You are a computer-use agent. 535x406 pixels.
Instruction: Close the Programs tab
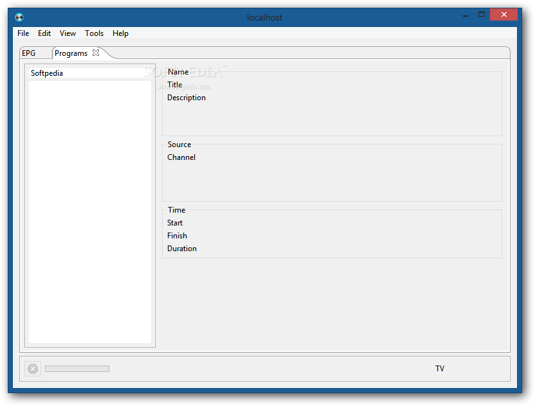pos(96,53)
